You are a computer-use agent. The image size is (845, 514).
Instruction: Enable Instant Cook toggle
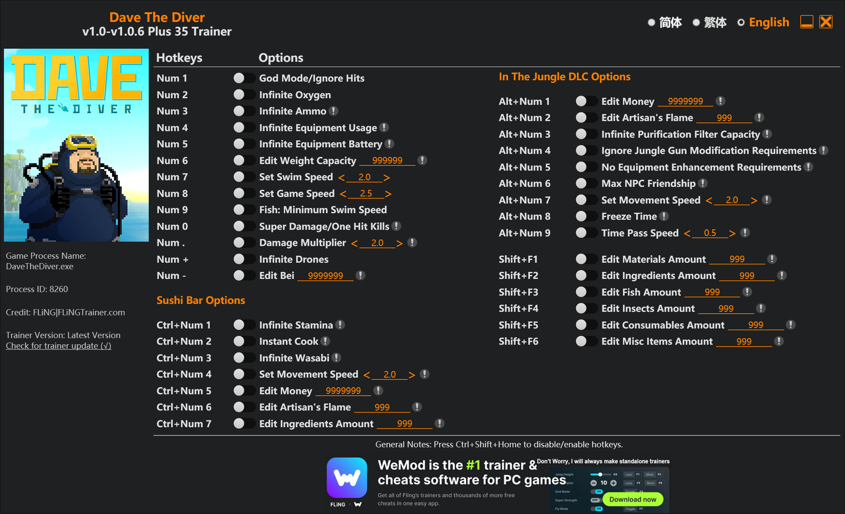(x=244, y=341)
